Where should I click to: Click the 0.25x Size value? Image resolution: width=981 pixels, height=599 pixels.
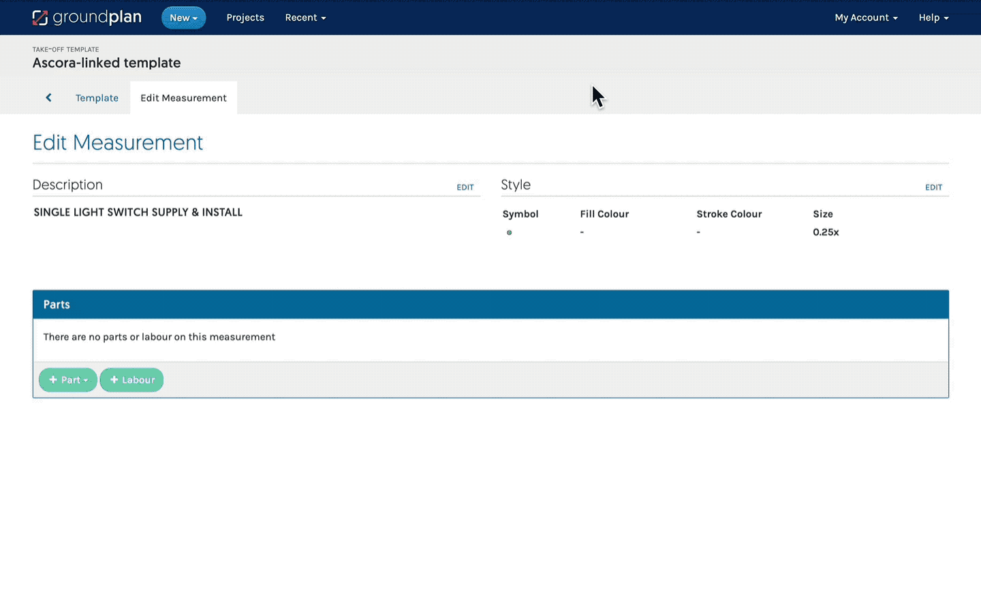(x=826, y=232)
